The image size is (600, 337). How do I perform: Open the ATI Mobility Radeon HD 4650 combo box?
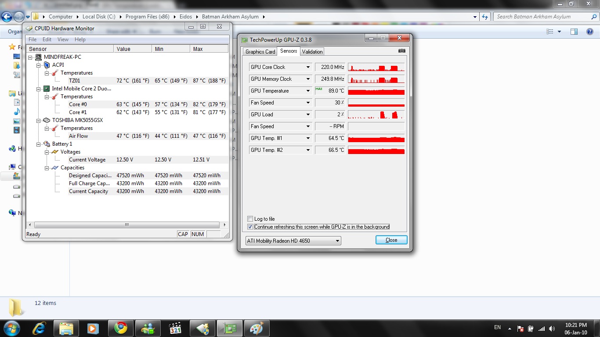pos(293,241)
